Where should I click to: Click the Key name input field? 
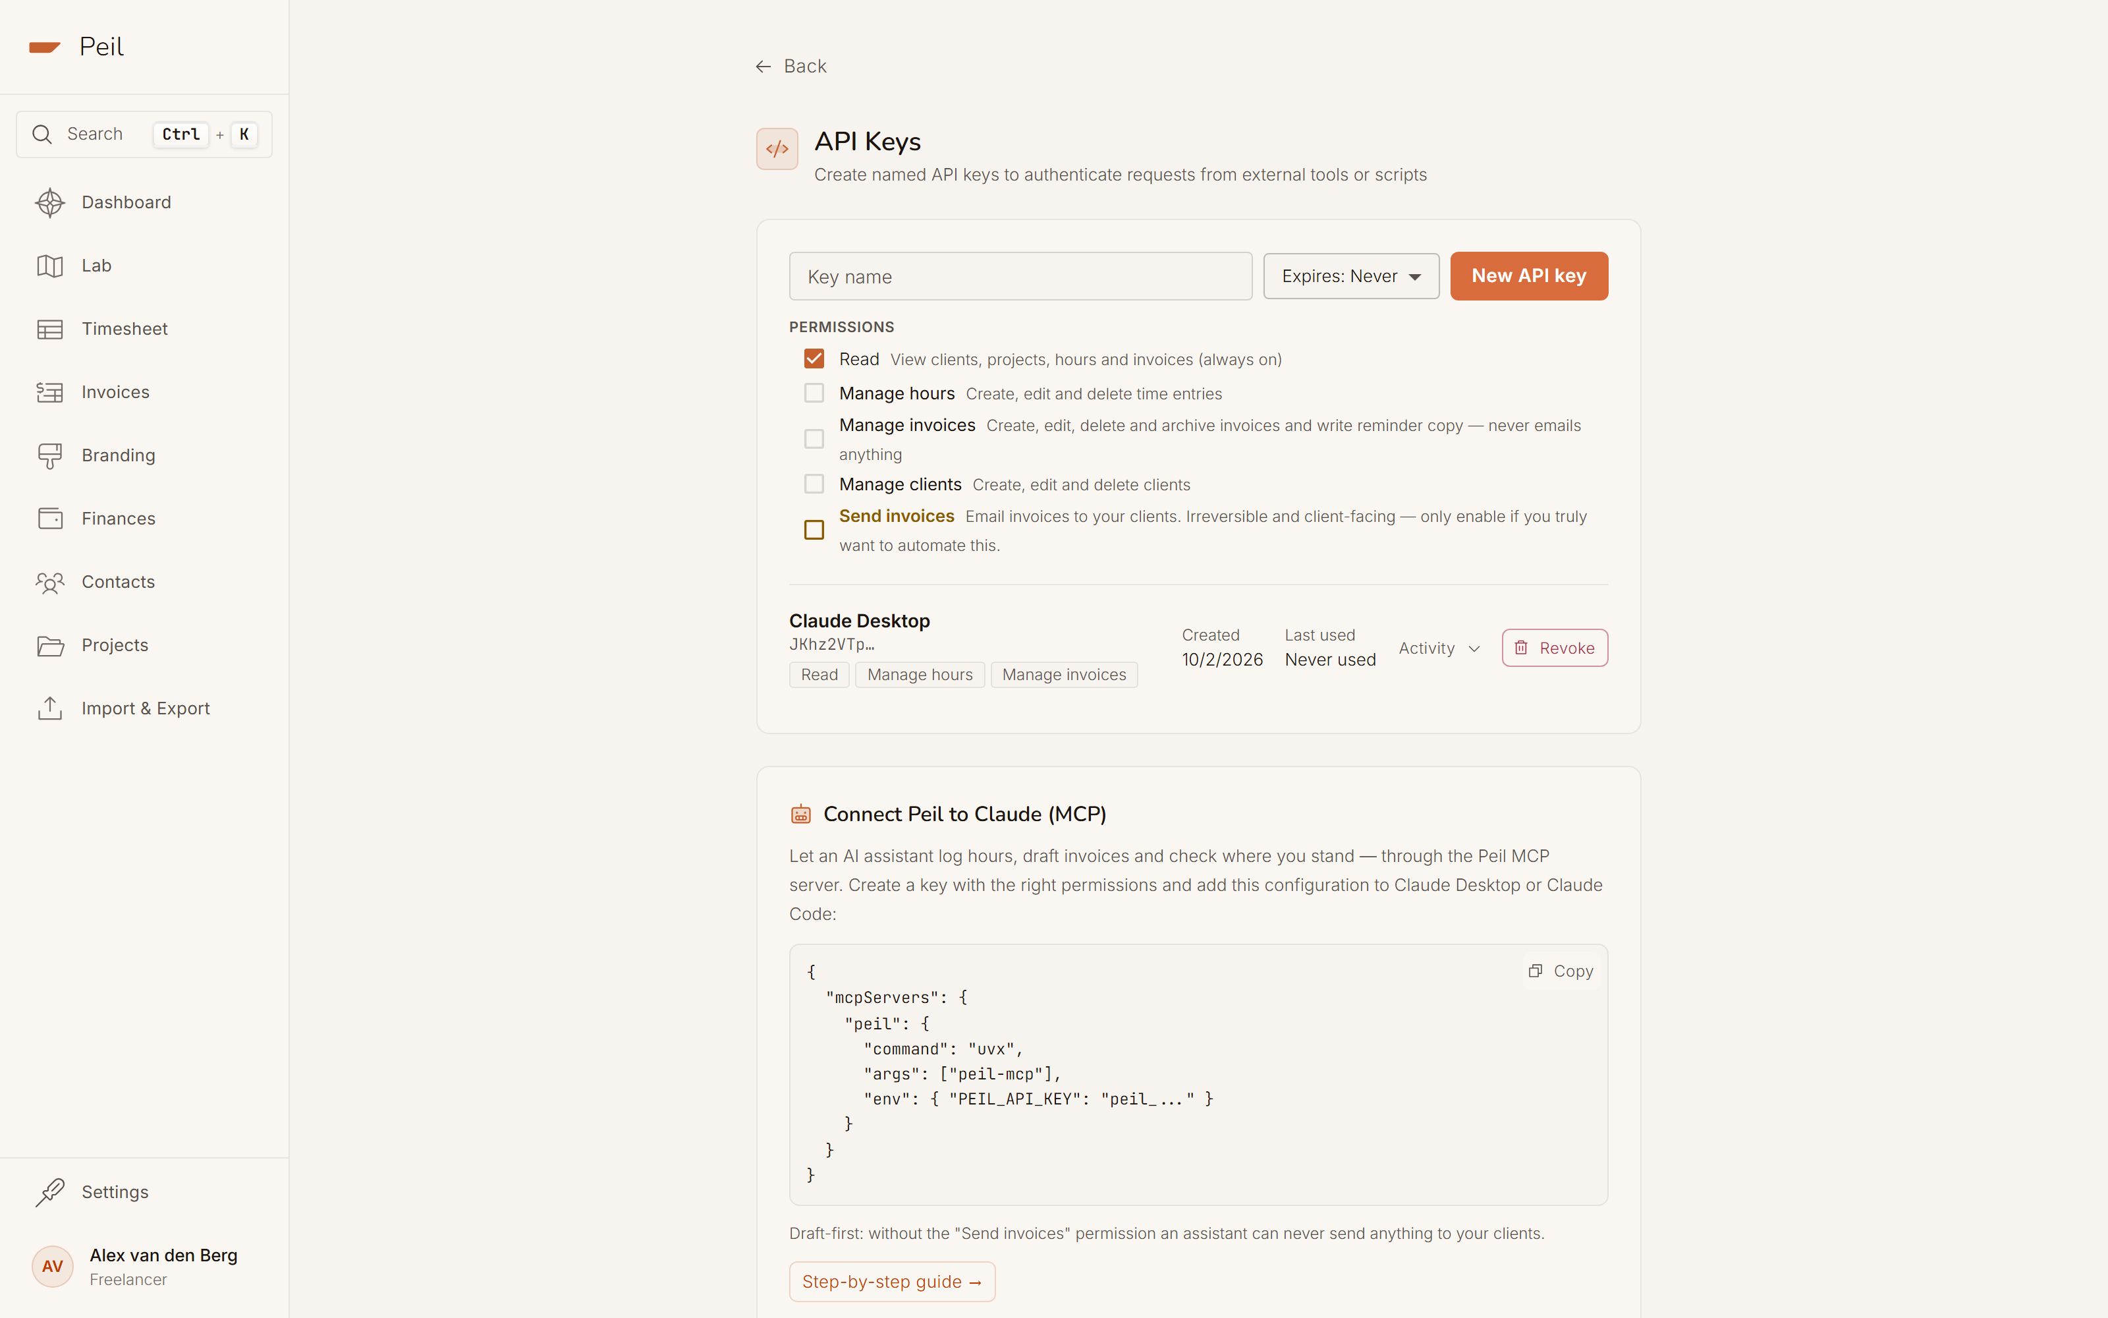tap(1020, 276)
